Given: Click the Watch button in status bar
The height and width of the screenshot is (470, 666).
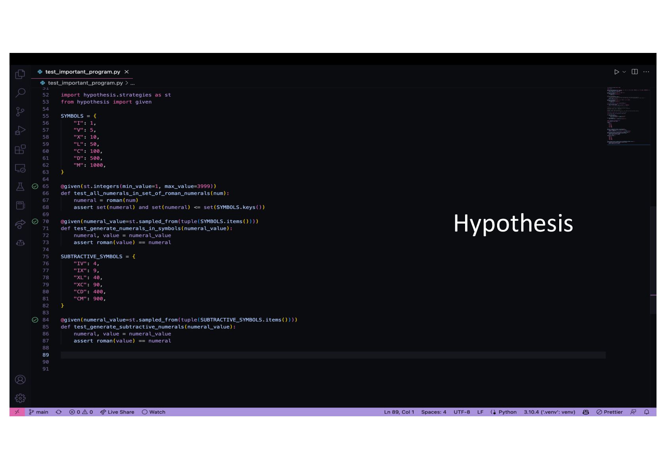Looking at the screenshot, I should [153, 412].
